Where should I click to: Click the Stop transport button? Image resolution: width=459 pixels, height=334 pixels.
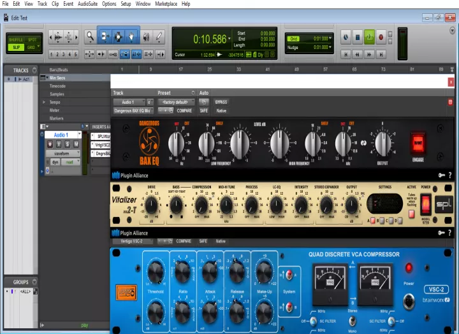pyautogui.click(x=358, y=38)
